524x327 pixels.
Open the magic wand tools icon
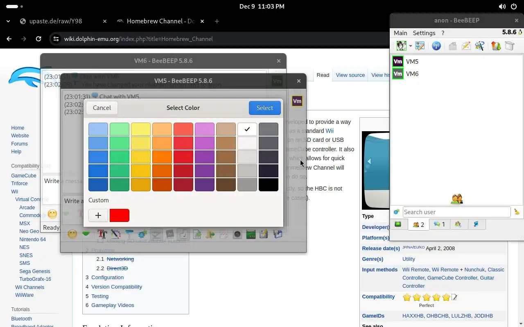click(x=480, y=46)
